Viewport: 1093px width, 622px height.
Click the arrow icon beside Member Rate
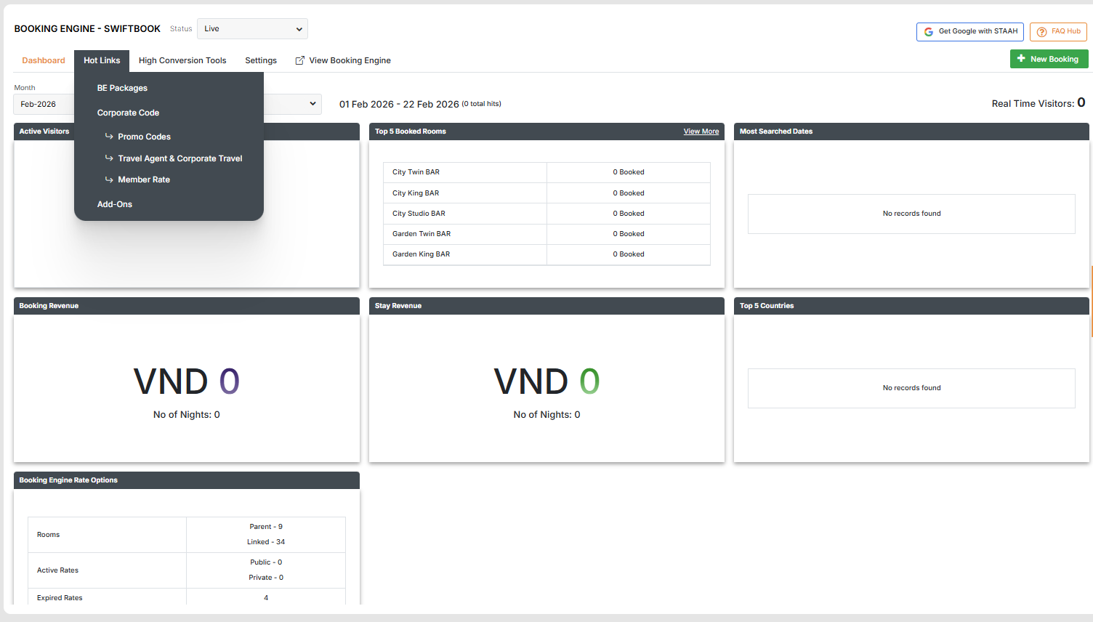[109, 179]
